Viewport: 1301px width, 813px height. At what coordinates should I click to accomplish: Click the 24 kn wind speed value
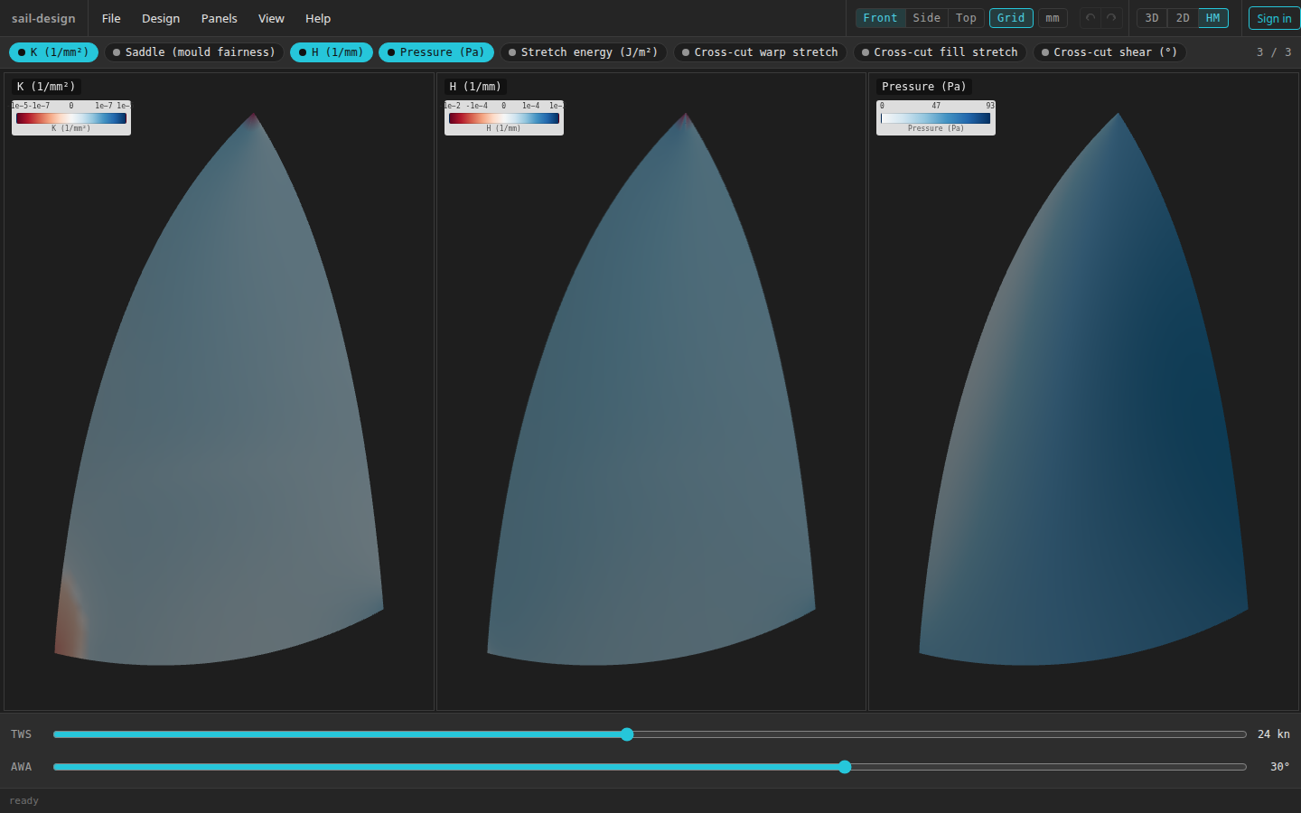(x=1274, y=734)
